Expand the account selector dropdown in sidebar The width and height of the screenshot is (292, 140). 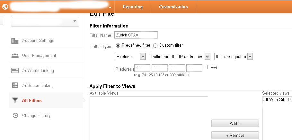point(45,21)
